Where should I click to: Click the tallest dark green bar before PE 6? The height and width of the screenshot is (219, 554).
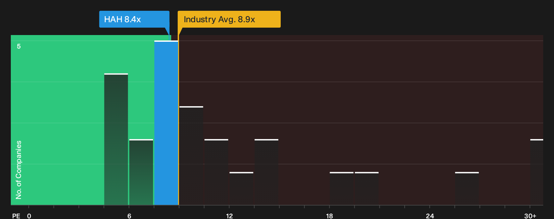(x=116, y=139)
